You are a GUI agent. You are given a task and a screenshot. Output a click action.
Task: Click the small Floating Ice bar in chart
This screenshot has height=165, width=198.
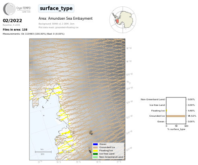[167, 111]
